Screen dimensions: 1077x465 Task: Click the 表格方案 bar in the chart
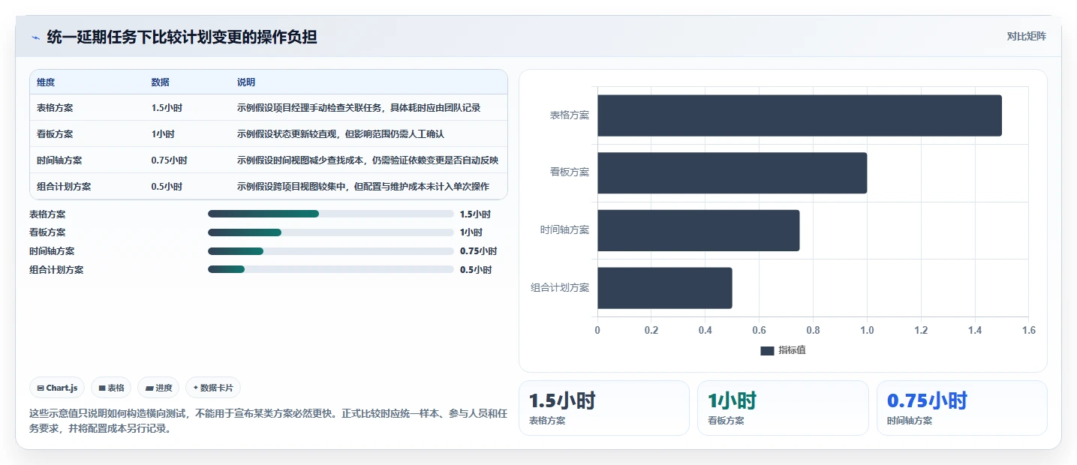pos(799,115)
